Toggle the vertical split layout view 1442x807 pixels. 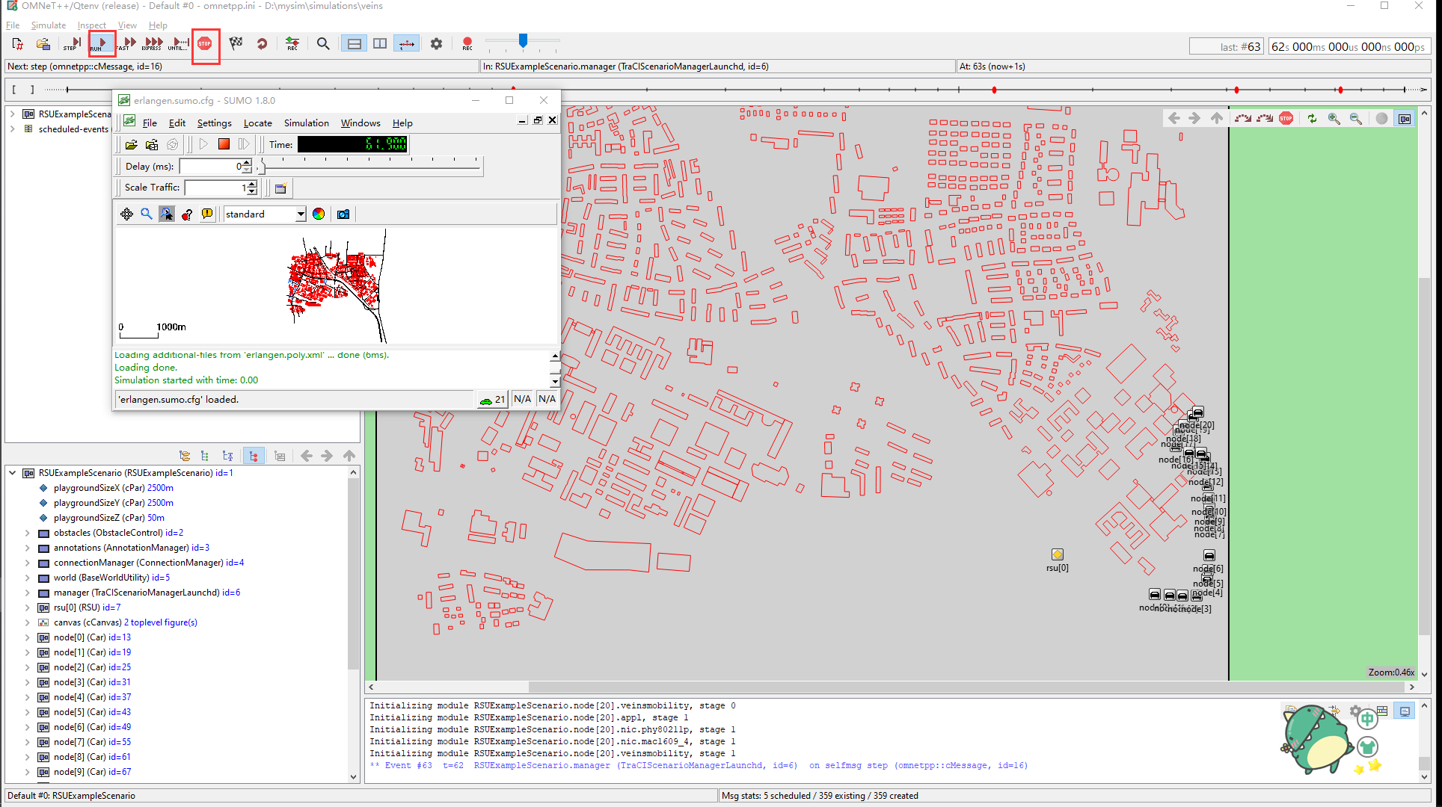[380, 43]
